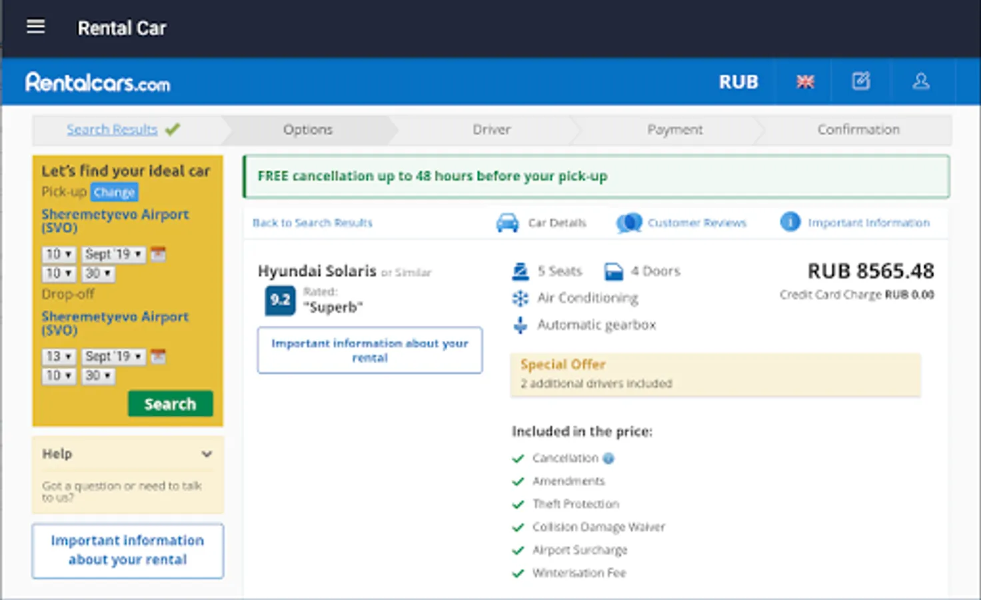Change language via the UK flag icon

[x=805, y=81]
